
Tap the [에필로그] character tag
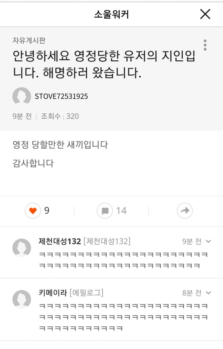click(x=87, y=293)
